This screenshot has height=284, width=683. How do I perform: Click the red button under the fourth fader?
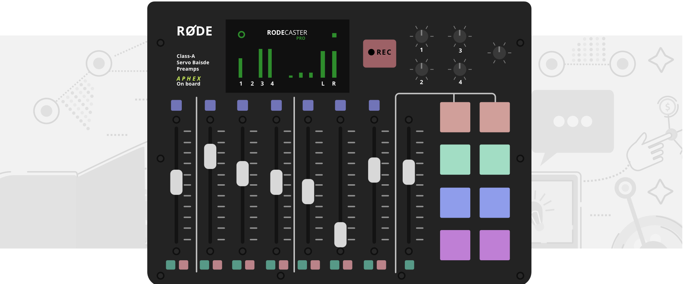pos(284,265)
